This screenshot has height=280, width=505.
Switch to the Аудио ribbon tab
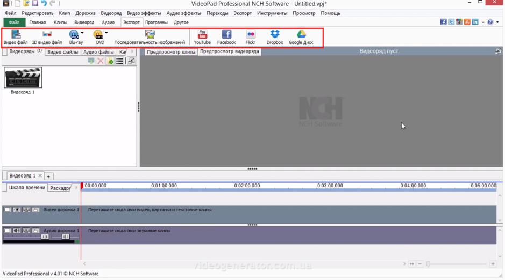pyautogui.click(x=108, y=22)
